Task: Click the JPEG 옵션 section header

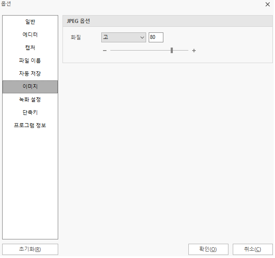Action: 169,21
